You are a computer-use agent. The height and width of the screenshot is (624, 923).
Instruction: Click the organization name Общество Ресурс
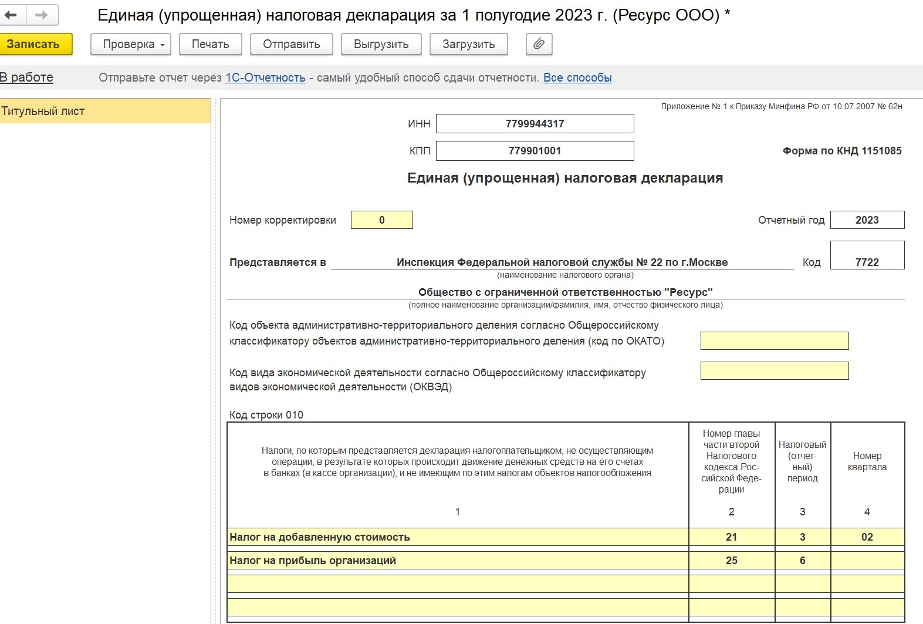tap(566, 292)
